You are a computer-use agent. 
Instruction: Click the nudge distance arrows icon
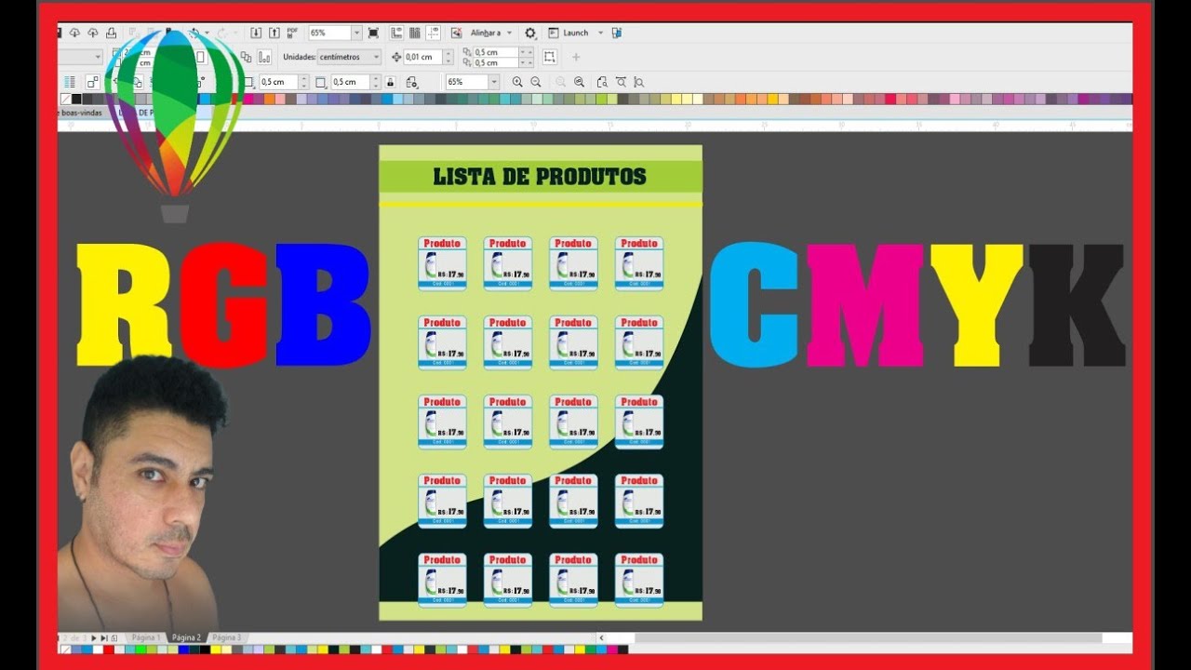coord(395,57)
